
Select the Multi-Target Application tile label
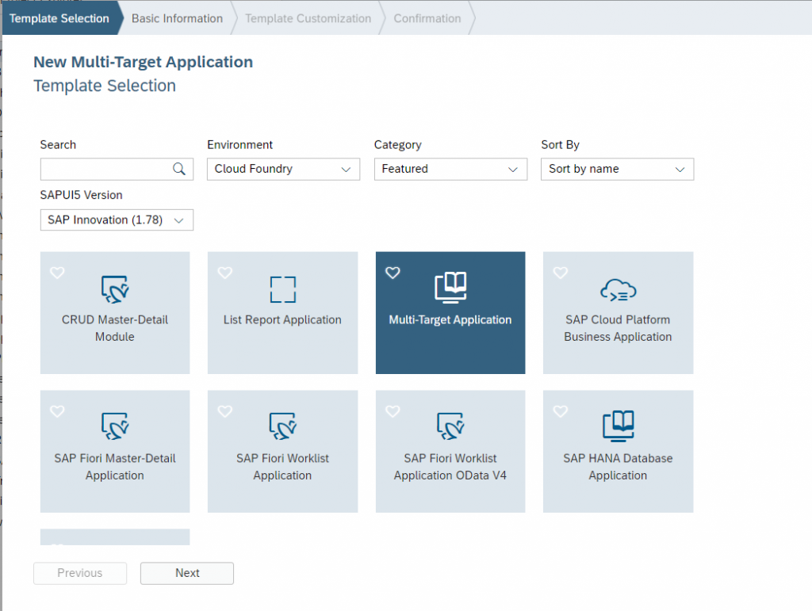[450, 319]
